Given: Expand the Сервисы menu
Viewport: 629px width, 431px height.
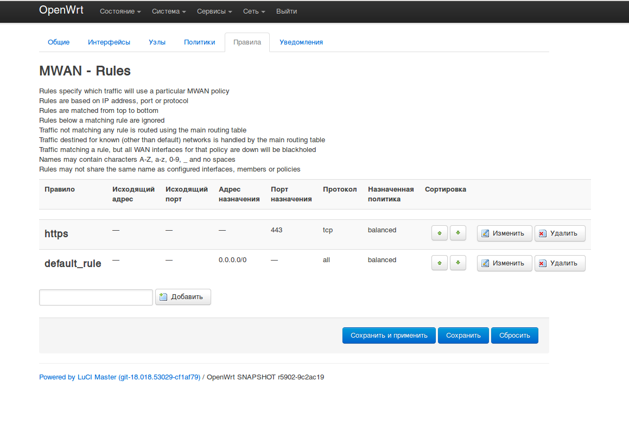Looking at the screenshot, I should coord(214,11).
